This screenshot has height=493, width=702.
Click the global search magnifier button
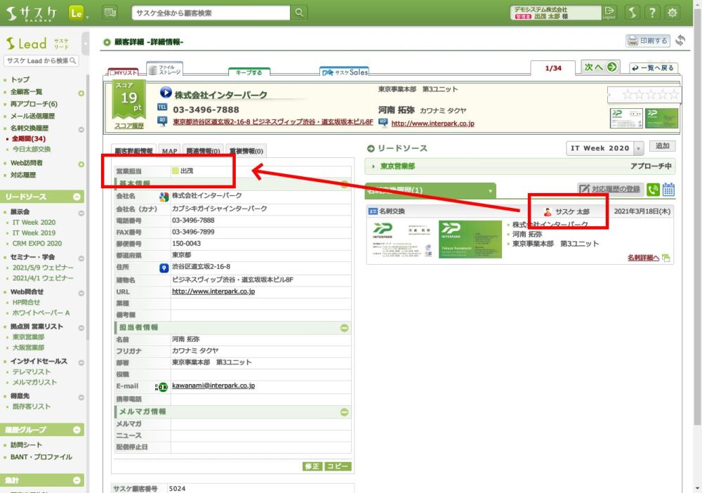click(x=299, y=13)
